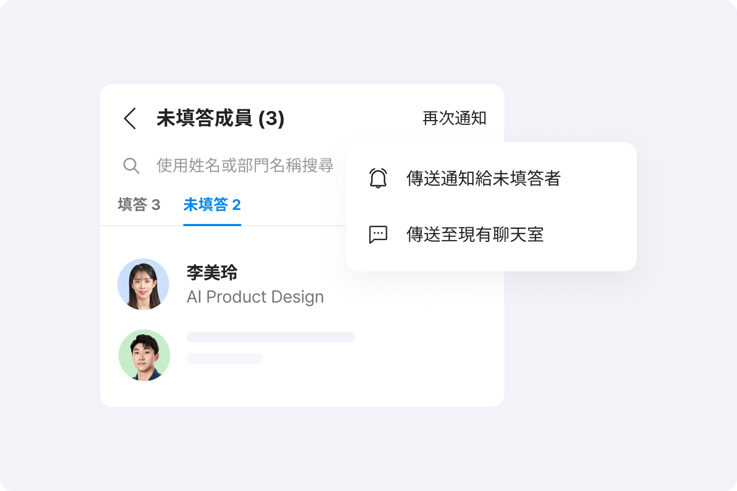737x491 pixels.
Task: Click the magnifier search icon
Action: (131, 165)
